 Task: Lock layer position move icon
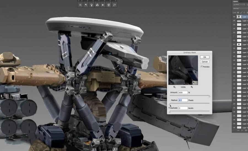click(x=244, y=13)
